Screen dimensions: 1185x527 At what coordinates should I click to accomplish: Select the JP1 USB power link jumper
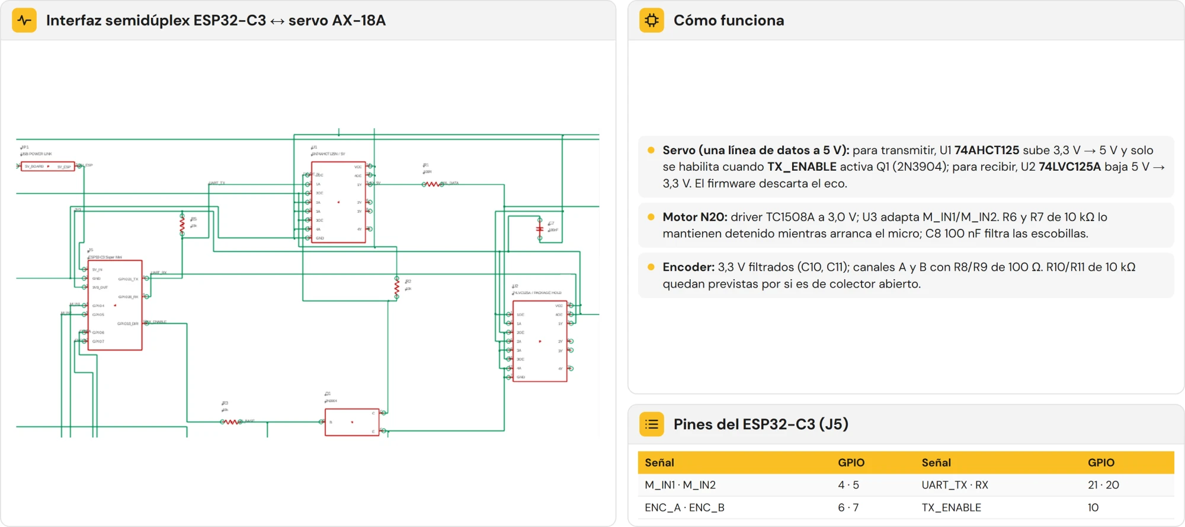[x=47, y=167]
